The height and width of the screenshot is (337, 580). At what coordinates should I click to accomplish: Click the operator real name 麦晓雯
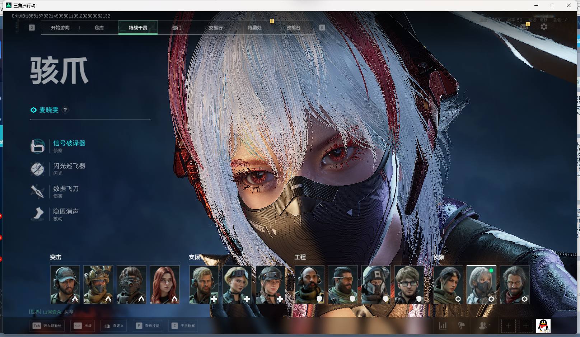49,110
